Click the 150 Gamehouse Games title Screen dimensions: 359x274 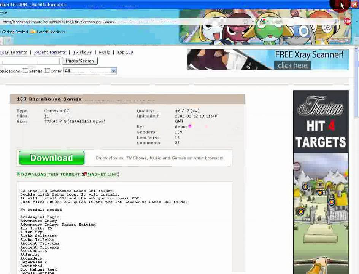tap(49, 99)
